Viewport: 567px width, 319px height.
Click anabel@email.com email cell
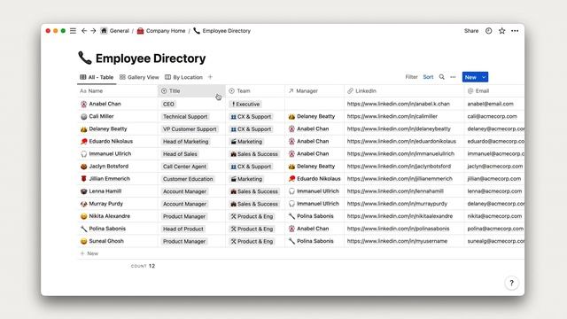(x=494, y=104)
